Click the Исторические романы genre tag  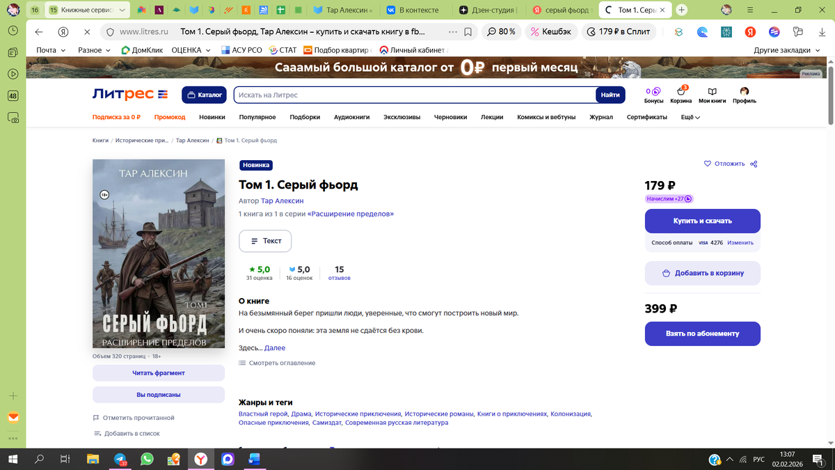(x=439, y=414)
